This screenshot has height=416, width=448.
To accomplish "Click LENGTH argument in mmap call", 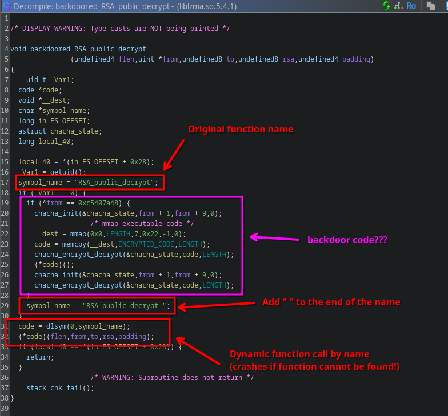I will [118, 234].
